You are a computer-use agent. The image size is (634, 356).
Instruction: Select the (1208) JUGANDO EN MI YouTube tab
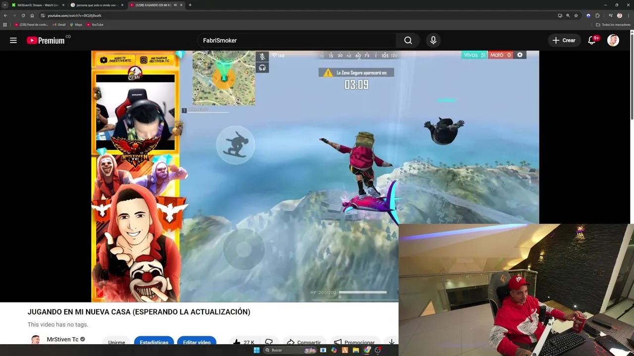coord(156,5)
